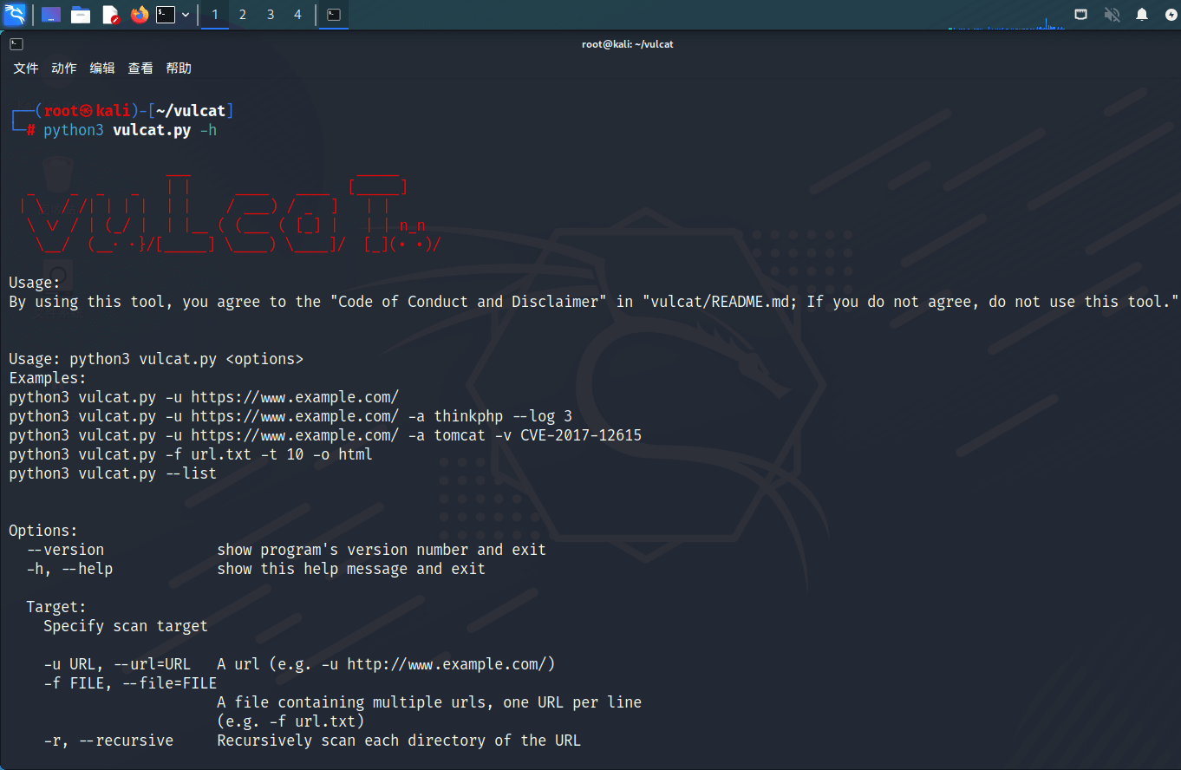This screenshot has width=1181, height=770.
Task: Click the show desktop panel icon
Action: pos(51,15)
